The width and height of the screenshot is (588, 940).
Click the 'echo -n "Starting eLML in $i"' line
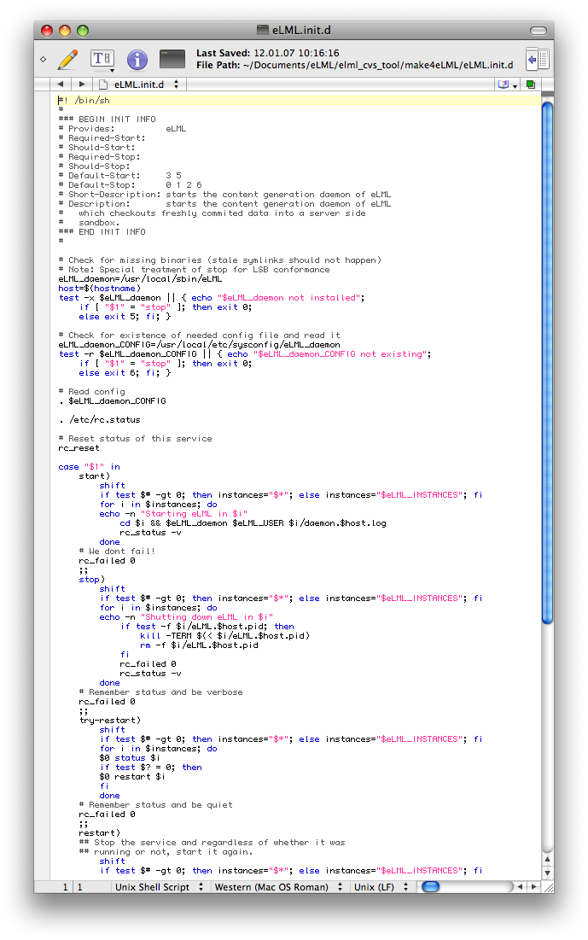173,514
